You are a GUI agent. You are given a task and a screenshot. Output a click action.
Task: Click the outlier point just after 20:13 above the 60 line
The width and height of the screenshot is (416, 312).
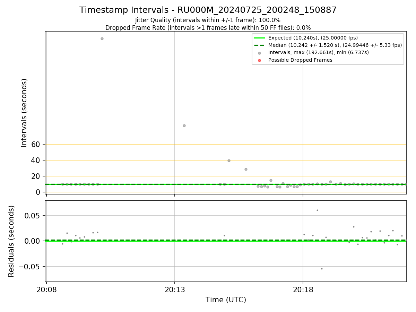tap(184, 125)
